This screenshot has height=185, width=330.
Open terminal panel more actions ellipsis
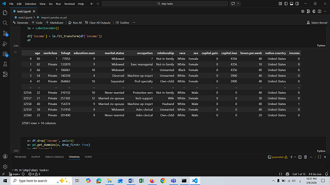click(x=311, y=157)
